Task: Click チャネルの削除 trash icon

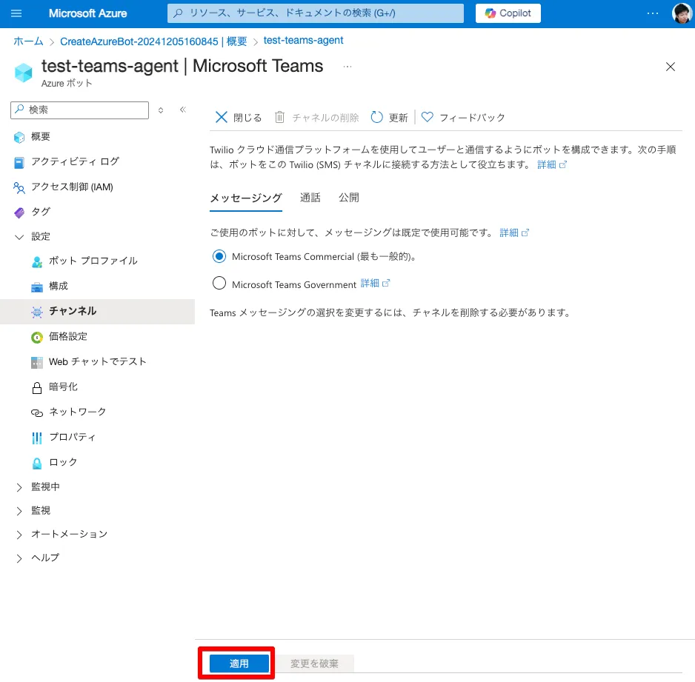Action: click(x=279, y=117)
